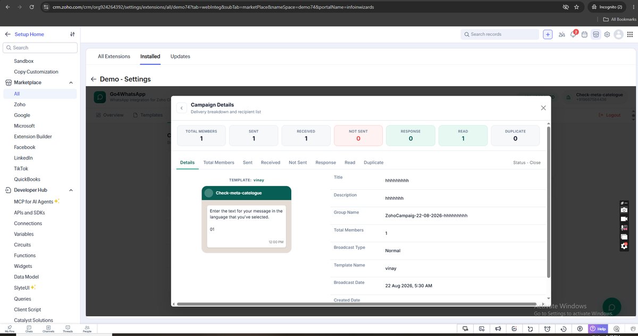Open the setup gear icon in top bar

[607, 35]
